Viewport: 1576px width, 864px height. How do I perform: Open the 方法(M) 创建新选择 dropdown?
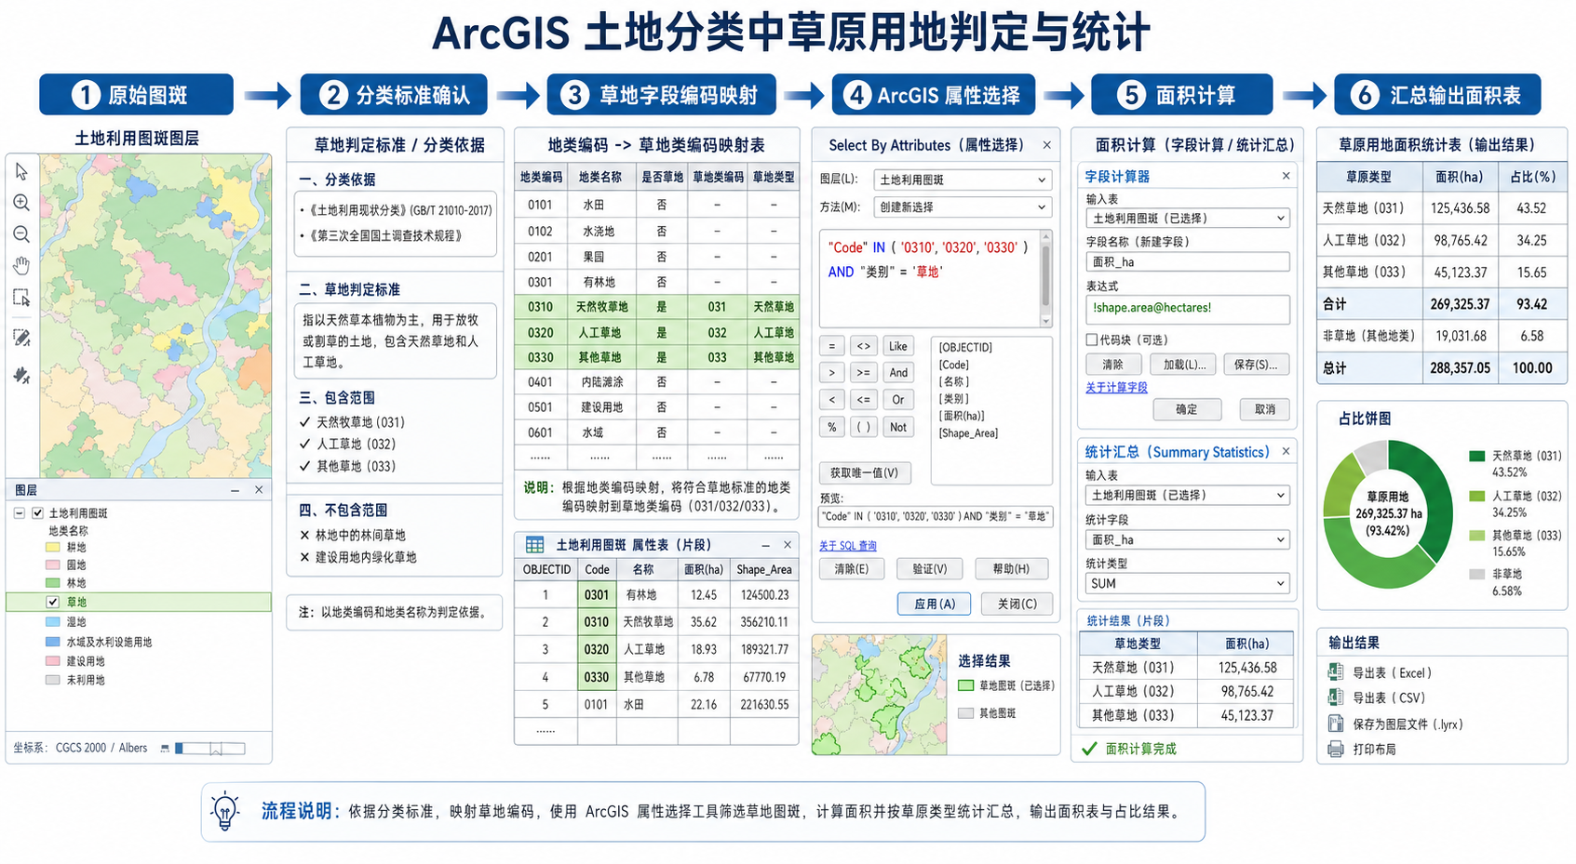point(963,207)
